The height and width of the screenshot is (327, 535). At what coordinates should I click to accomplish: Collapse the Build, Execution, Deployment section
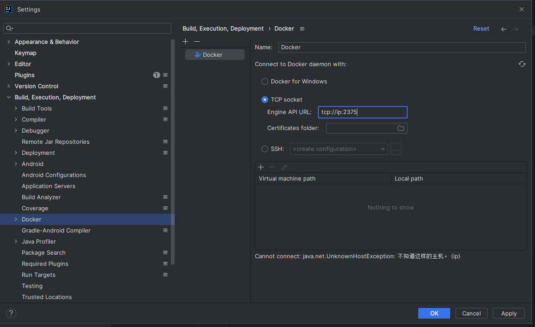click(x=9, y=97)
